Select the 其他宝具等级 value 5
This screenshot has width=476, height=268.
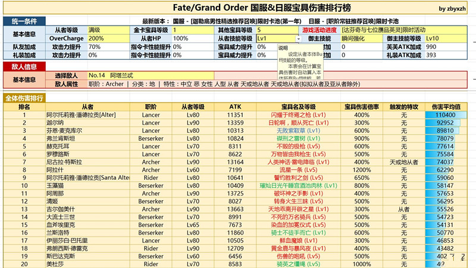[277, 30]
